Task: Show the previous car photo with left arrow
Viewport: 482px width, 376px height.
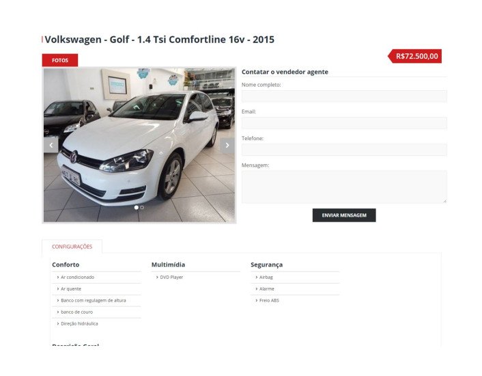Action: (51, 145)
